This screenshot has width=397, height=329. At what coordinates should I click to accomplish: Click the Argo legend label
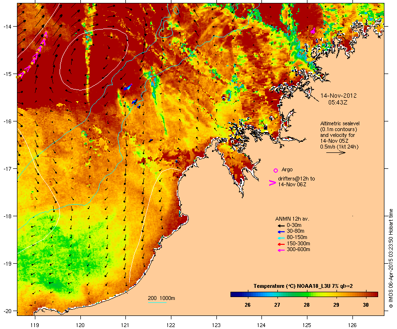pyautogui.click(x=287, y=169)
